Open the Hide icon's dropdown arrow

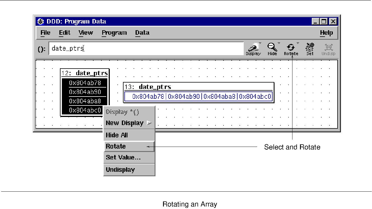(x=279, y=43)
